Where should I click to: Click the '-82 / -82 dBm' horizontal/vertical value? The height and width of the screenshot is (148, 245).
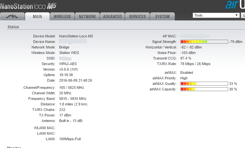[x=191, y=47]
